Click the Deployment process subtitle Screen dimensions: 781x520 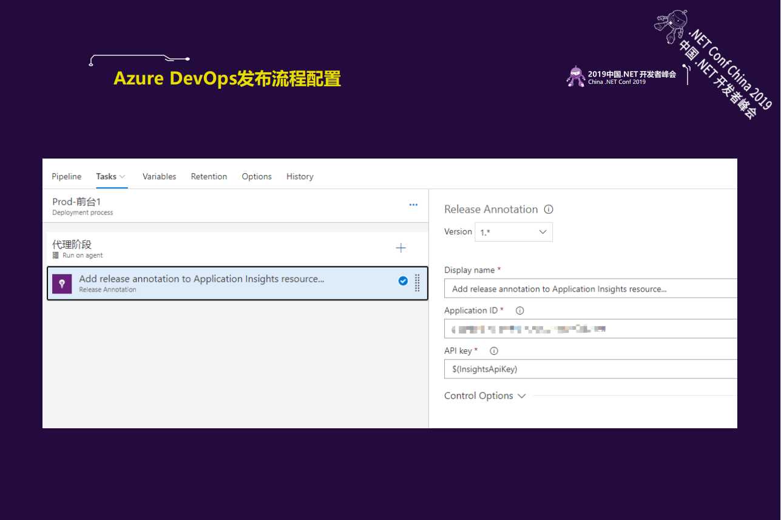coord(83,213)
